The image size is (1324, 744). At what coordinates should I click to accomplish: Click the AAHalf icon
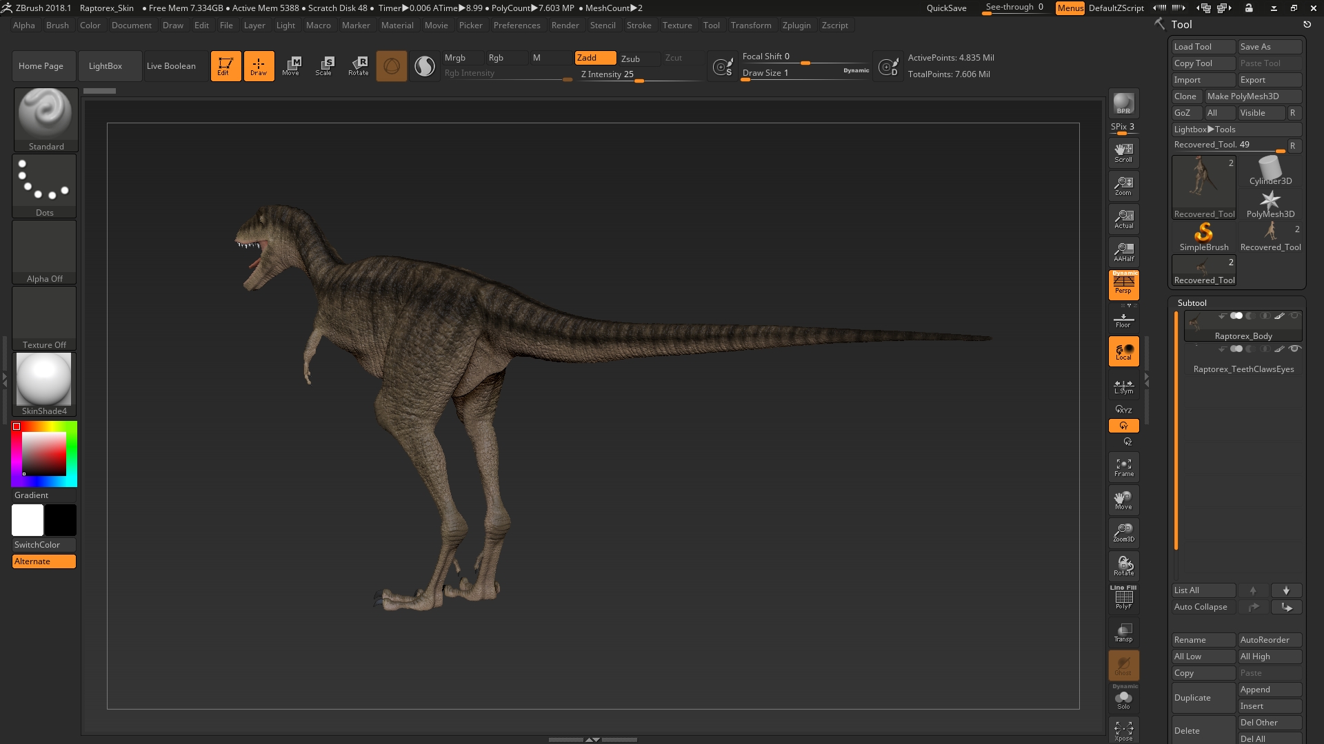pyautogui.click(x=1123, y=251)
